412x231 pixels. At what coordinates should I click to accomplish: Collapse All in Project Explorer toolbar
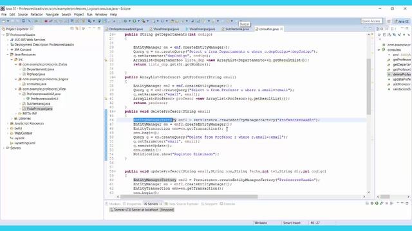tap(71, 28)
